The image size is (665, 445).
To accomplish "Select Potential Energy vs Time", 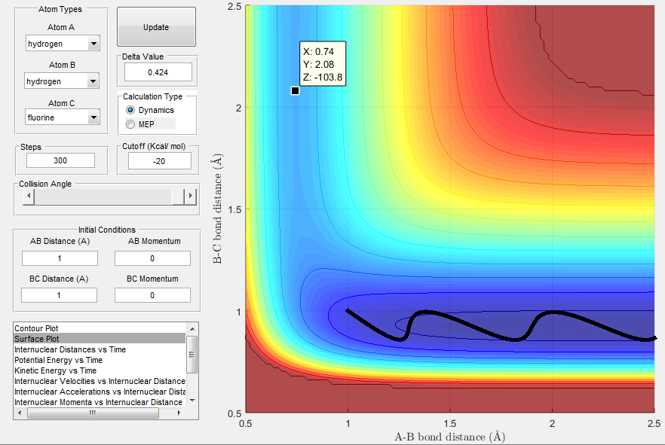I will pos(100,360).
